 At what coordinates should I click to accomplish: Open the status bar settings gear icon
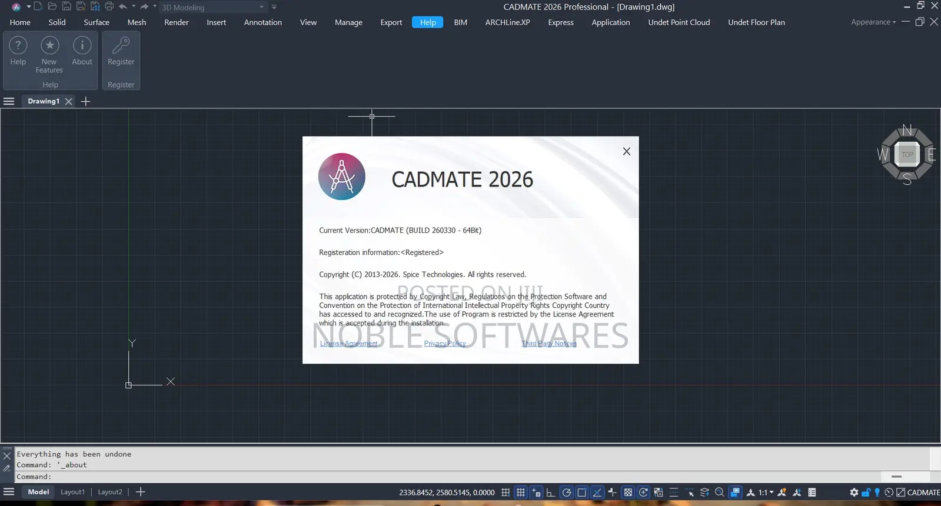click(854, 492)
